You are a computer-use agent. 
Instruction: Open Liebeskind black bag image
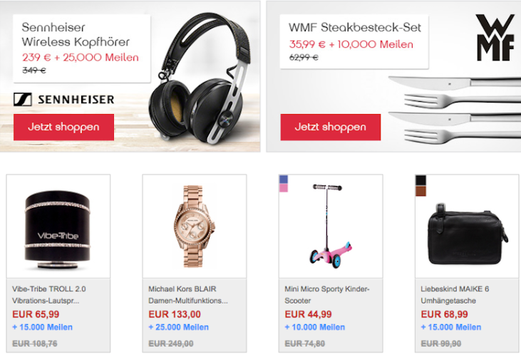click(468, 234)
